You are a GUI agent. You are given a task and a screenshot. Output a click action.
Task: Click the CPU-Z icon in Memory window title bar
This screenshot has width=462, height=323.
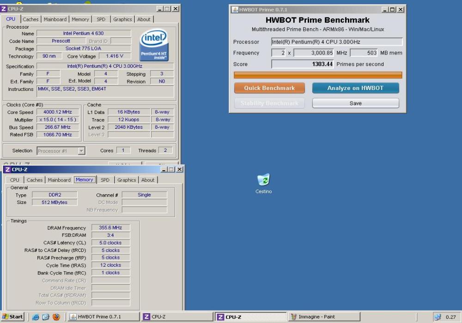tap(7, 169)
